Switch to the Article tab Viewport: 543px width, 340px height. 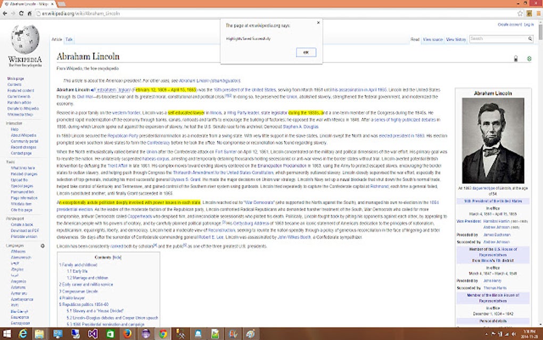57,39
